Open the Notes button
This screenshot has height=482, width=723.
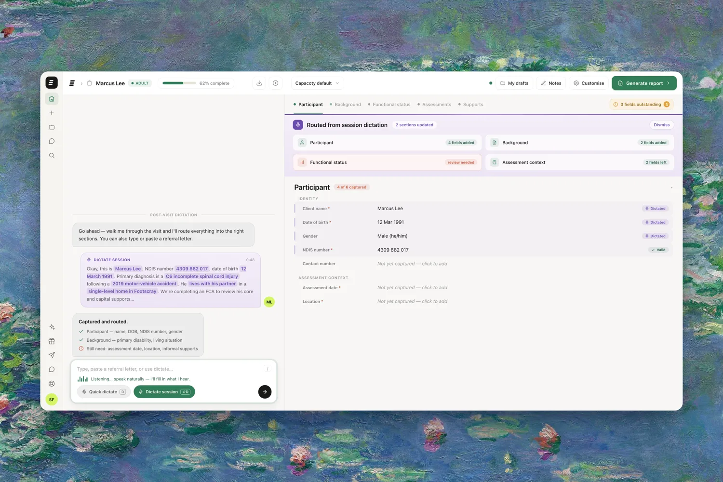pyautogui.click(x=551, y=83)
